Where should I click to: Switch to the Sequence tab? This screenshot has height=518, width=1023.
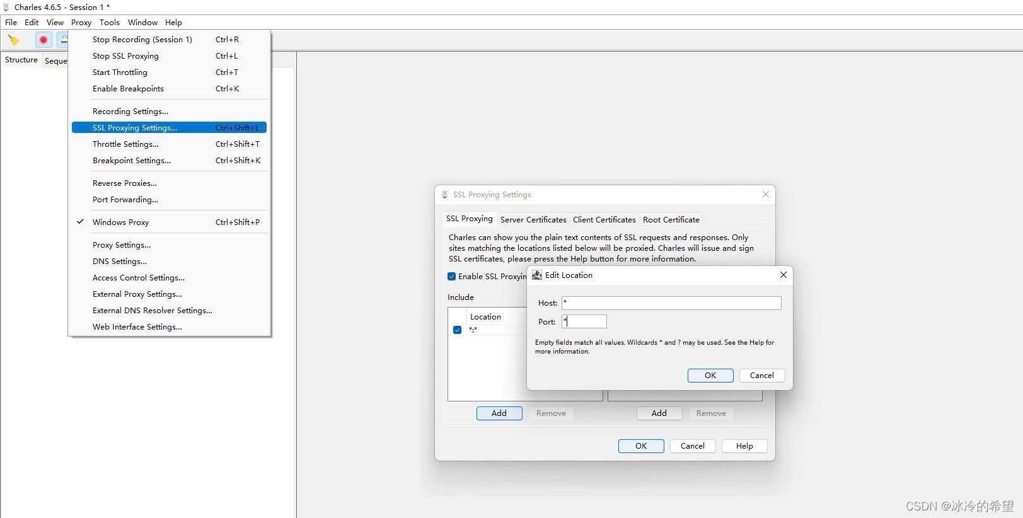[x=55, y=60]
